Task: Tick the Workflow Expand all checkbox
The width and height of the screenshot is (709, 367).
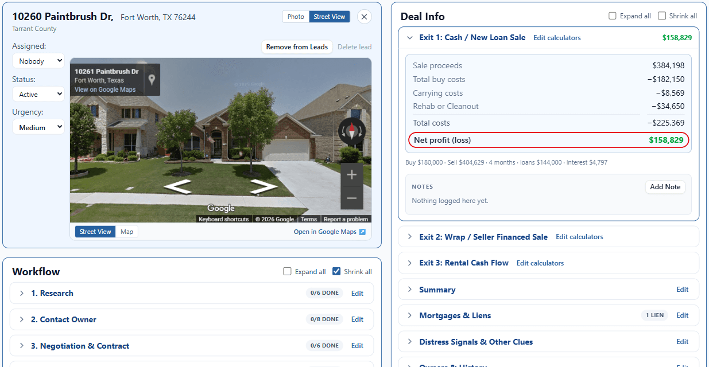Action: point(287,272)
